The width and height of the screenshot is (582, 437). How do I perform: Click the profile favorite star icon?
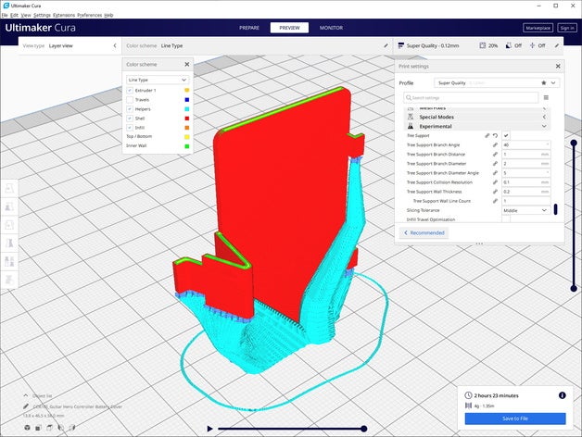point(542,82)
